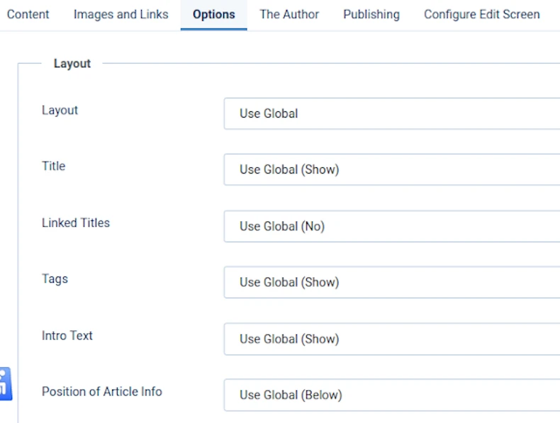Click the Linked Titles field label

pyautogui.click(x=76, y=222)
